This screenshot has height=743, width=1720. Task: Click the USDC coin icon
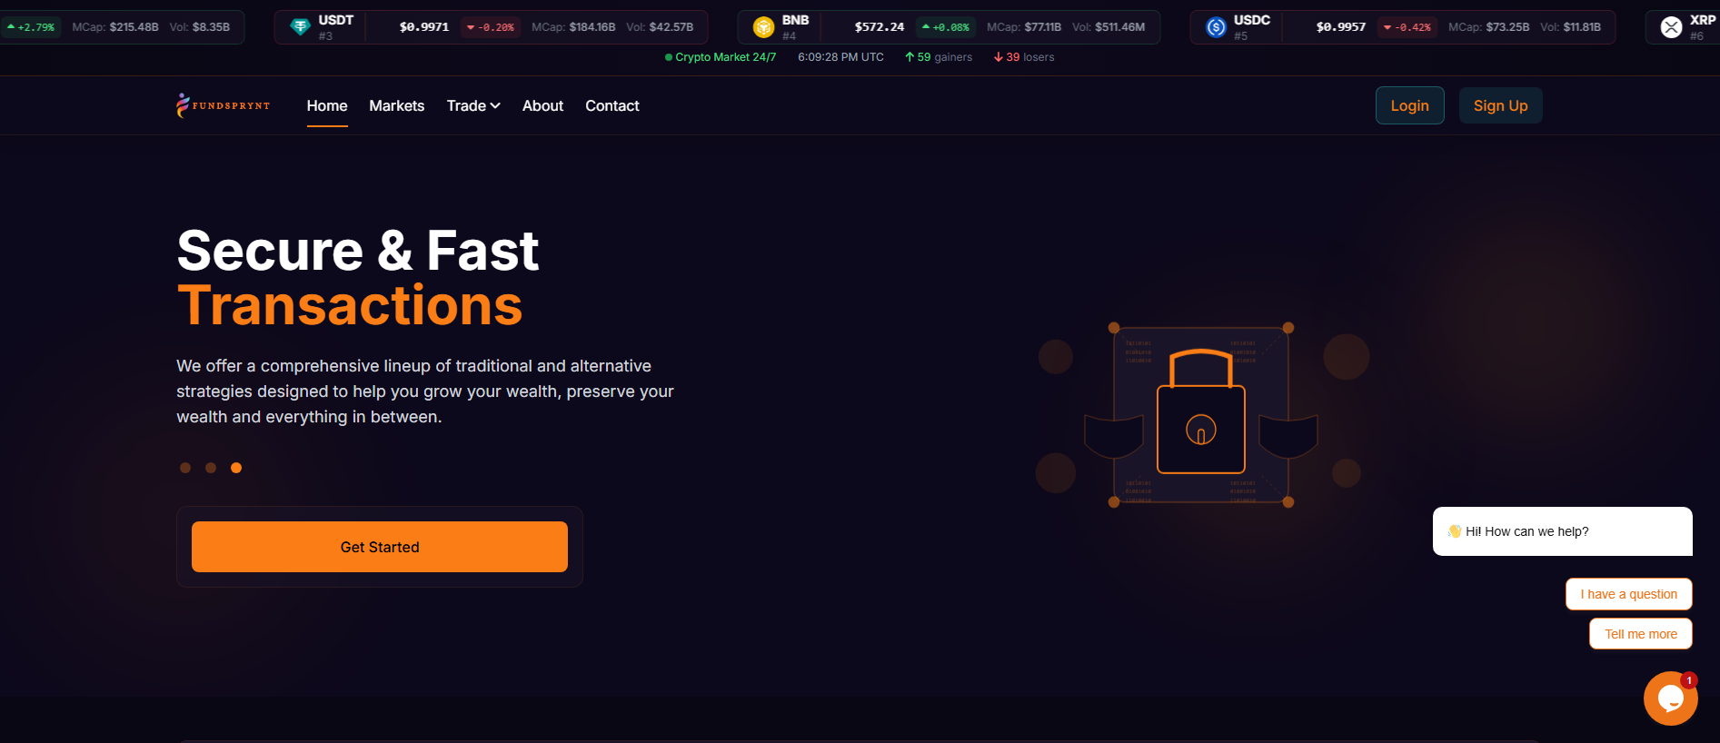[1216, 27]
